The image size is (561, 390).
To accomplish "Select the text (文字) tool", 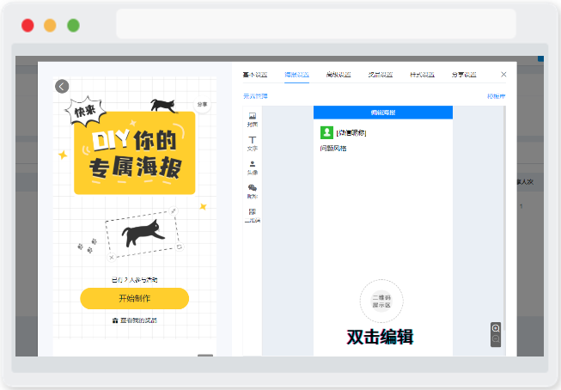I will coord(253,143).
